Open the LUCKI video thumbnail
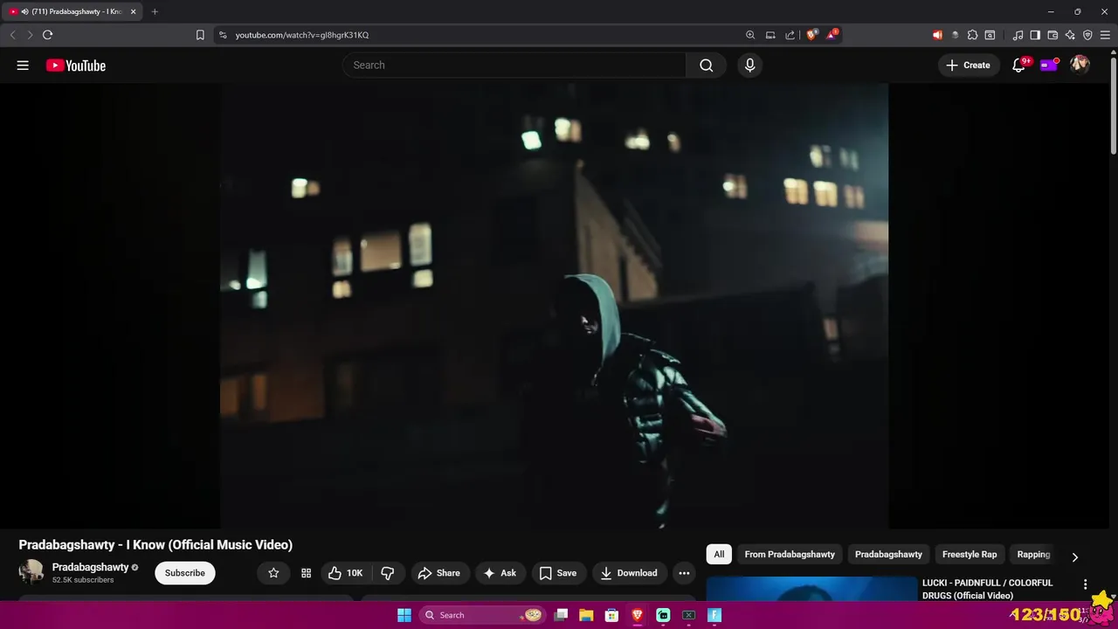The image size is (1118, 629). pyautogui.click(x=811, y=589)
